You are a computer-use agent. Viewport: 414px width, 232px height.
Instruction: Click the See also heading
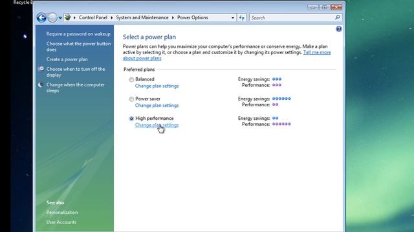(x=55, y=202)
